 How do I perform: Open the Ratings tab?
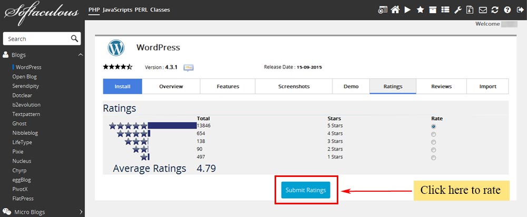point(393,86)
